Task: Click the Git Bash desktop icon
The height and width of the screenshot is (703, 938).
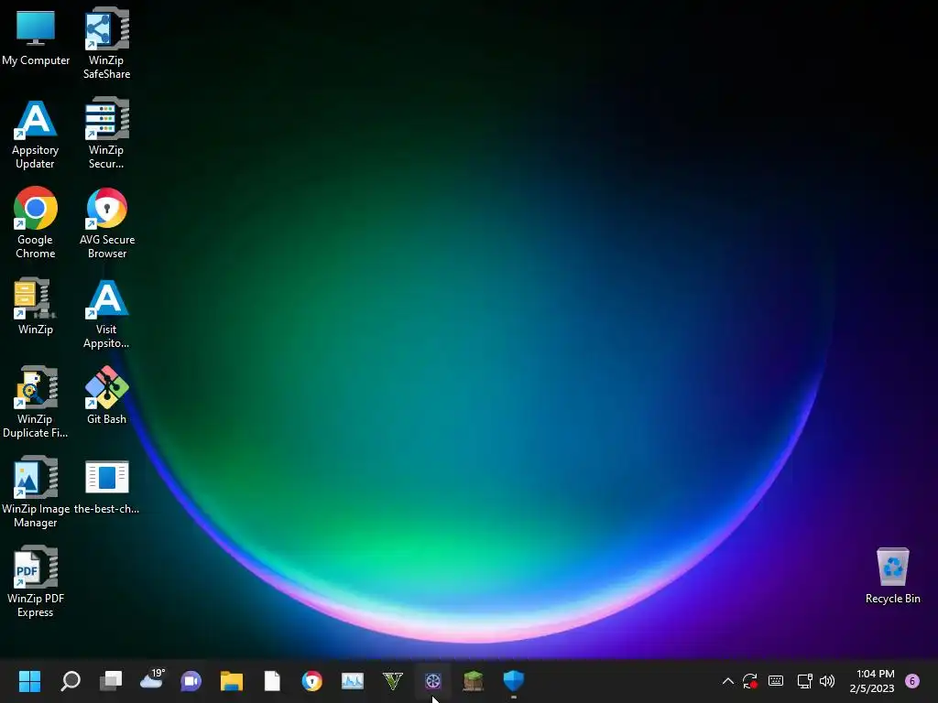Action: 106,395
